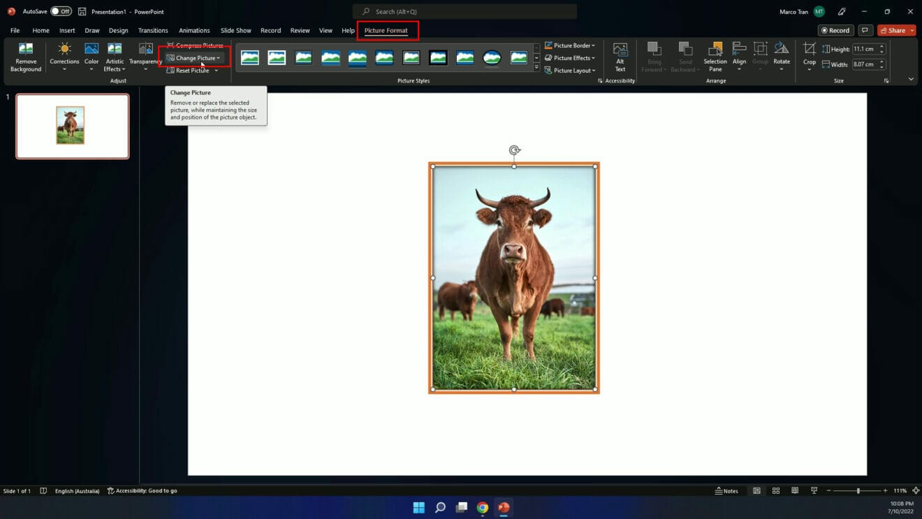Open the Share options
922x519 pixels.
point(895,30)
